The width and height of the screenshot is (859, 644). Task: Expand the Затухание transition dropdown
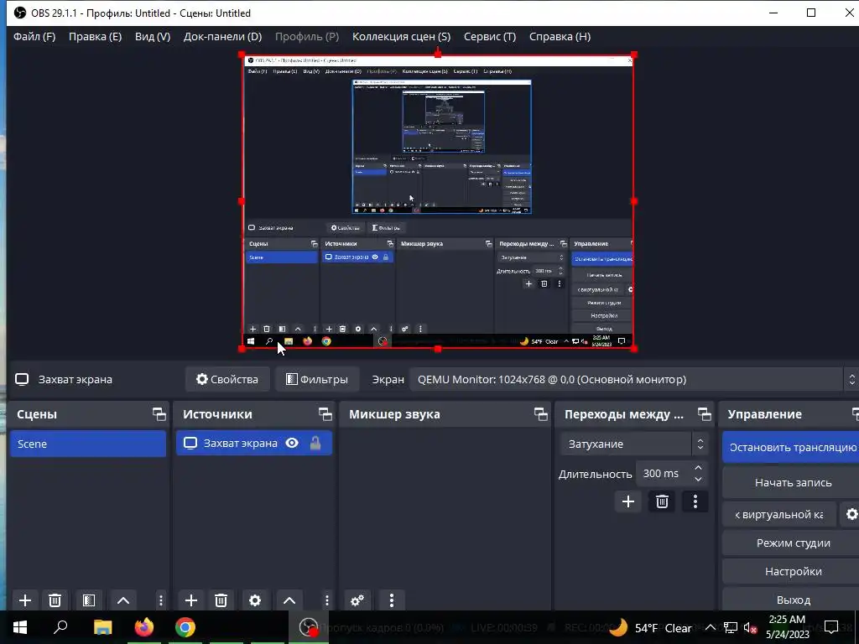pos(634,444)
